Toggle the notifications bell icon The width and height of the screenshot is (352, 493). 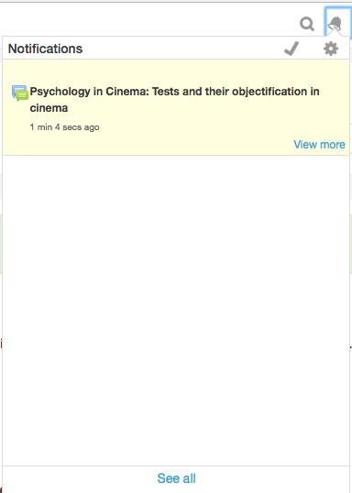[335, 24]
